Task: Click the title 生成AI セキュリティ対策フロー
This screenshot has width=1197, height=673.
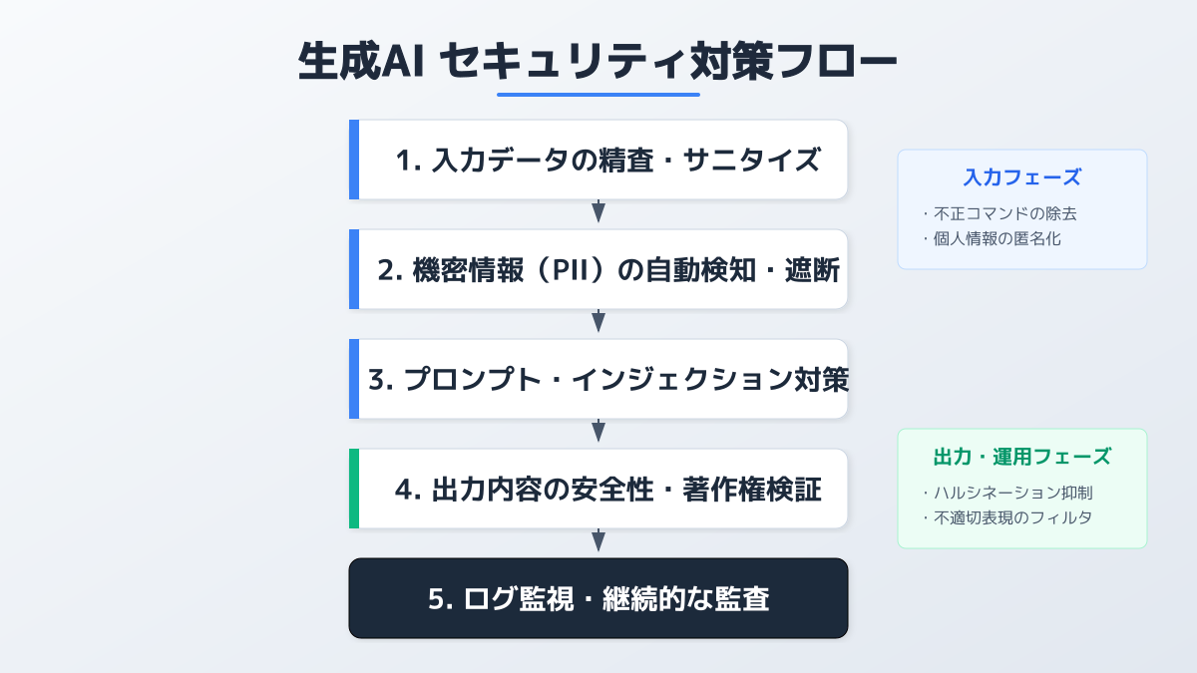Action: (x=598, y=62)
